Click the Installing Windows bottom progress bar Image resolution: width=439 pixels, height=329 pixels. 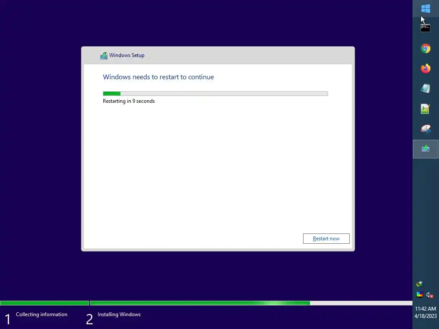[251, 303]
